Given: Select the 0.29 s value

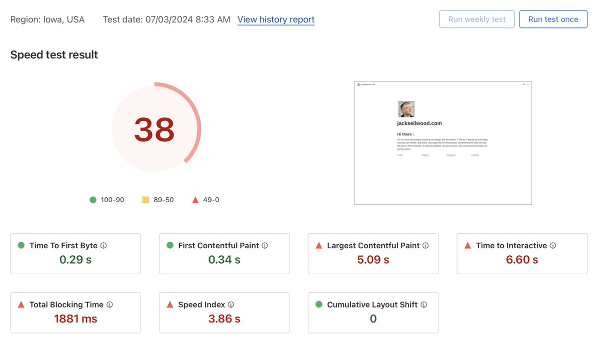Looking at the screenshot, I should click(75, 260).
